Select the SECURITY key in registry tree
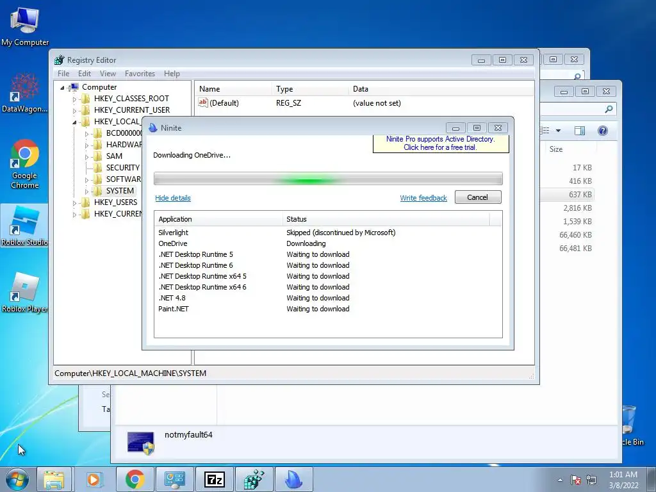 click(x=122, y=168)
